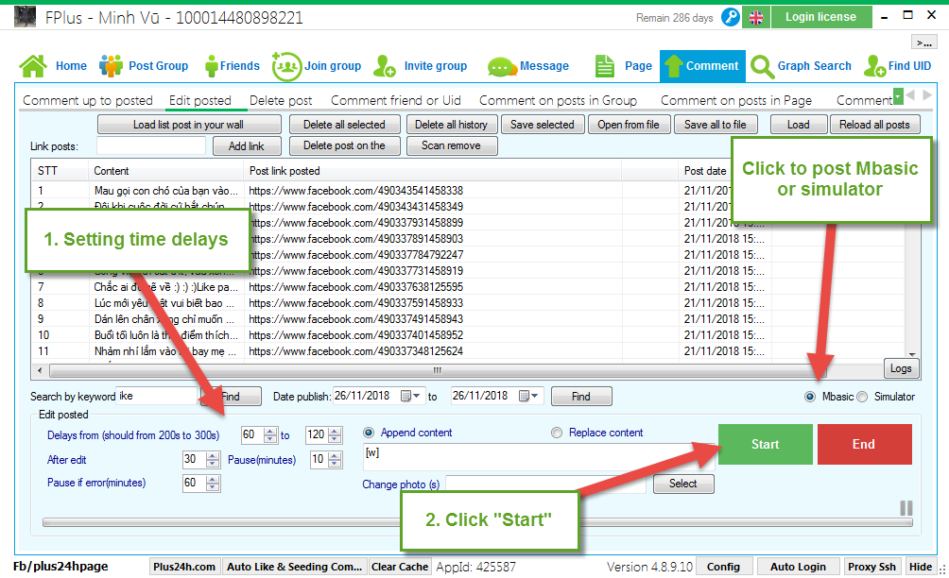The image size is (949, 578).
Task: Open the Logs button
Action: pos(901,368)
